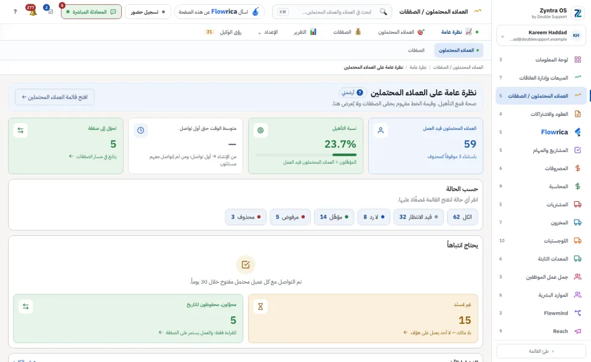Viewport: 591px width, 362px height.
Task: Open the Flowrica sidebar item
Action: click(541, 132)
